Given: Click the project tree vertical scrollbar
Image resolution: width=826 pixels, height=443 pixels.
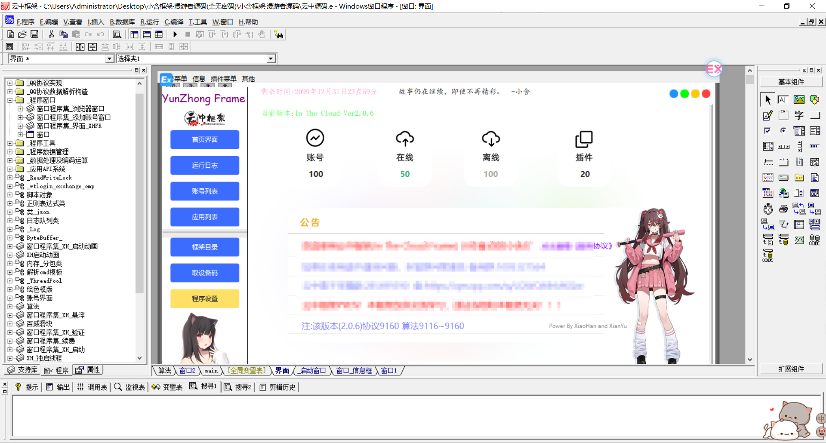Looking at the screenshot, I should [139, 194].
